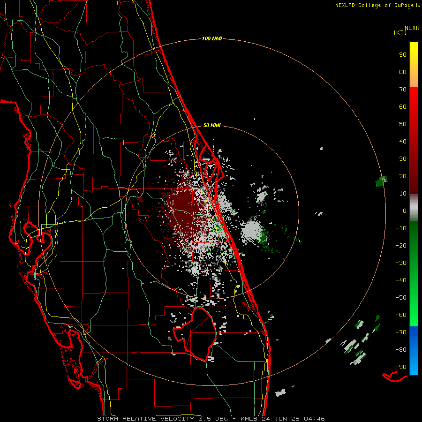
Task: Select the positive 40 knots scale label
Action: point(403,142)
